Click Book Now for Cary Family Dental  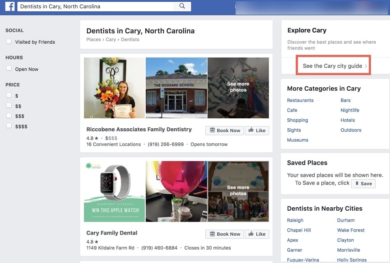[x=224, y=234]
